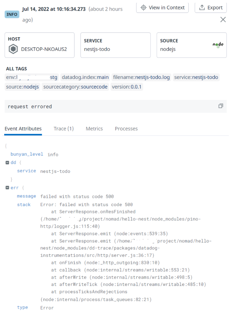Collapse the dd attribute group
Screen dimensions: 236x313
coord(7,163)
